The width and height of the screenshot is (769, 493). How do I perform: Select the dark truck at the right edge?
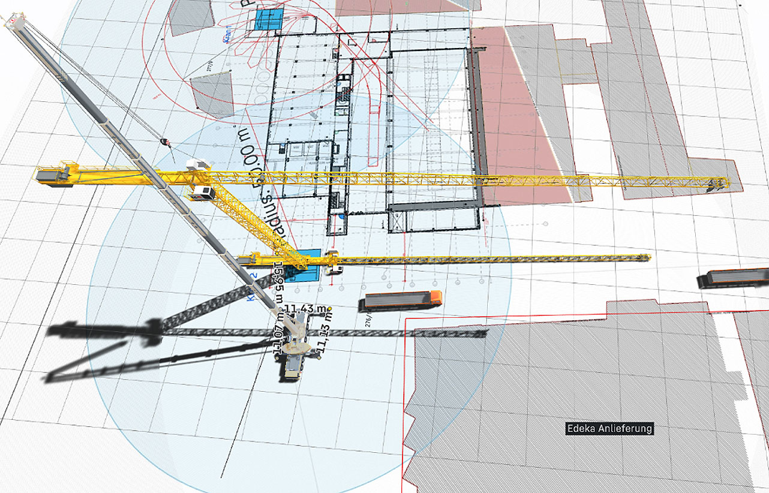(733, 278)
